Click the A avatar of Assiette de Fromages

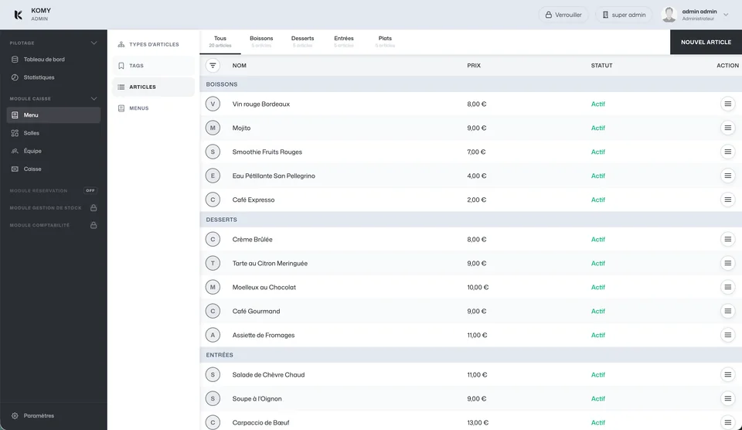[213, 335]
